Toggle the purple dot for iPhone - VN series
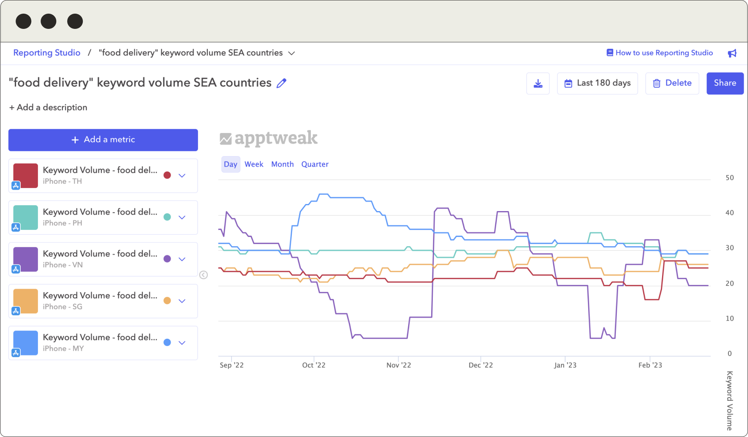 167,259
